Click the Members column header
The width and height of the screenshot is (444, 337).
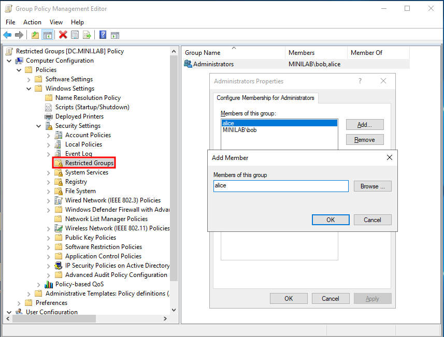point(316,53)
